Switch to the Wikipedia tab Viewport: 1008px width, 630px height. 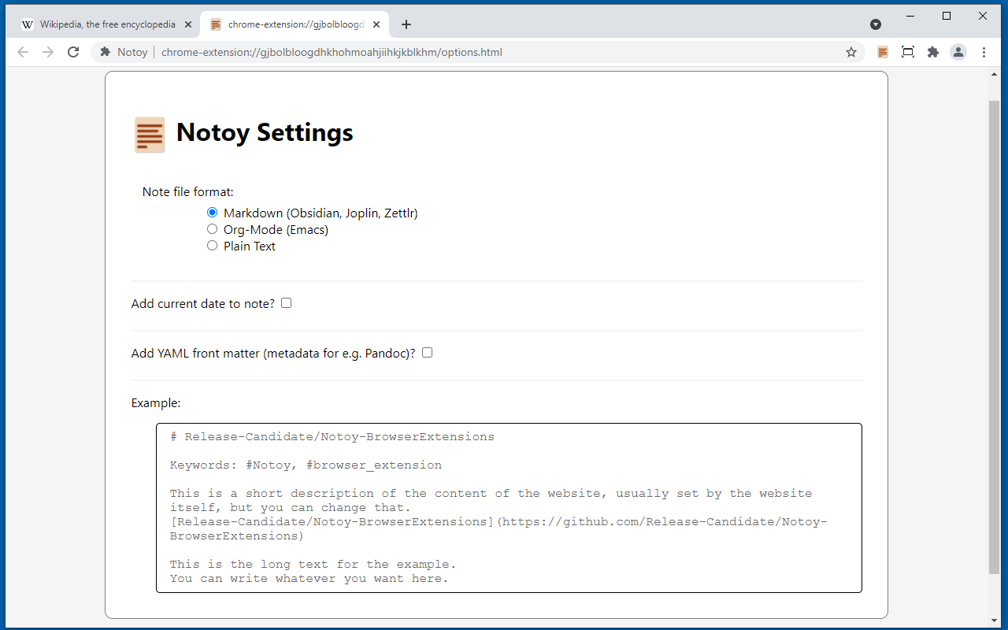107,24
